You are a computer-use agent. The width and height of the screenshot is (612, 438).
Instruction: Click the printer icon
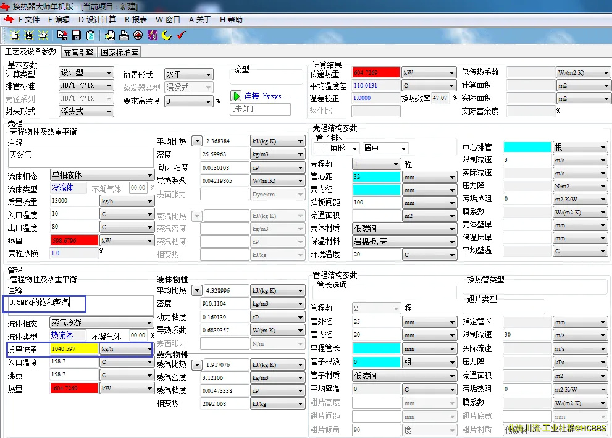(x=124, y=36)
